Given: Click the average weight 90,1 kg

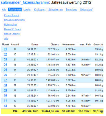Looking at the screenshot, I should [98, 111].
